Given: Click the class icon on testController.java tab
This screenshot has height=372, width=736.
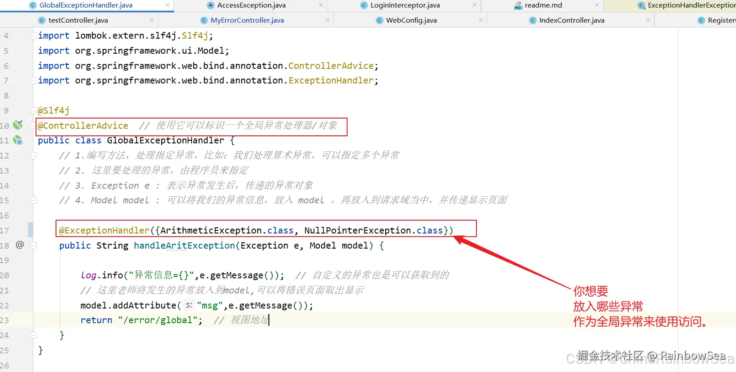Looking at the screenshot, I should [x=42, y=20].
